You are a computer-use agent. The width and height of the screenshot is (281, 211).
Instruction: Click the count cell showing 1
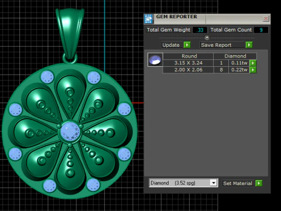pos(221,63)
